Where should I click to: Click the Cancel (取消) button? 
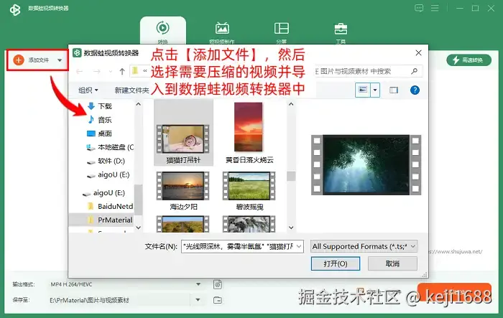click(x=392, y=263)
